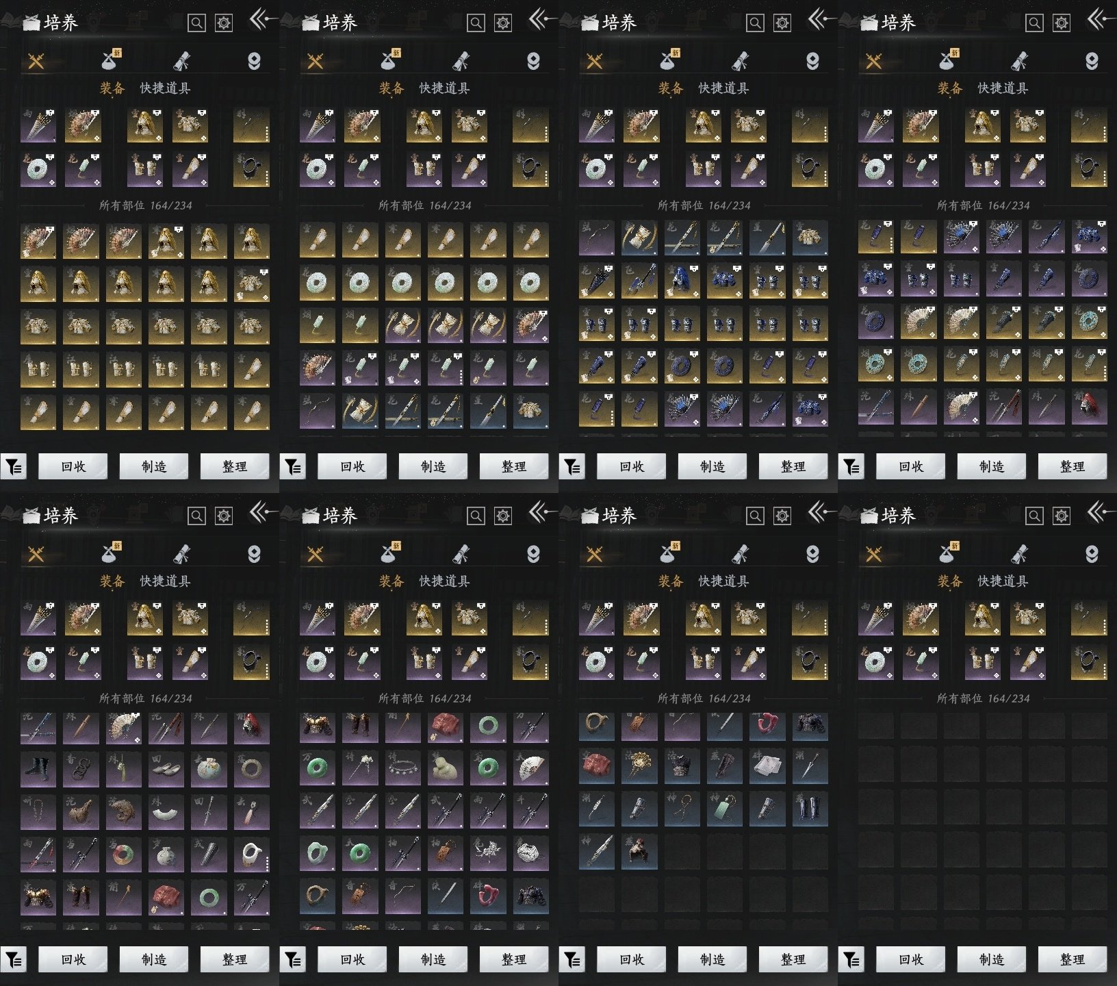Select equipped fan slot in top-left panel
Viewport: 1117px width, 986px height.
coord(83,125)
